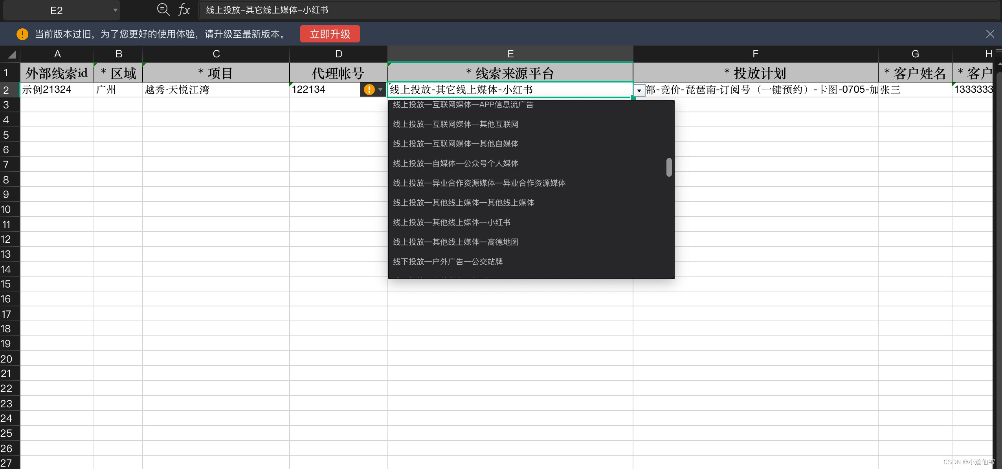The width and height of the screenshot is (1002, 469).
Task: Open the cell name box dropdown arrow
Action: coord(115,10)
